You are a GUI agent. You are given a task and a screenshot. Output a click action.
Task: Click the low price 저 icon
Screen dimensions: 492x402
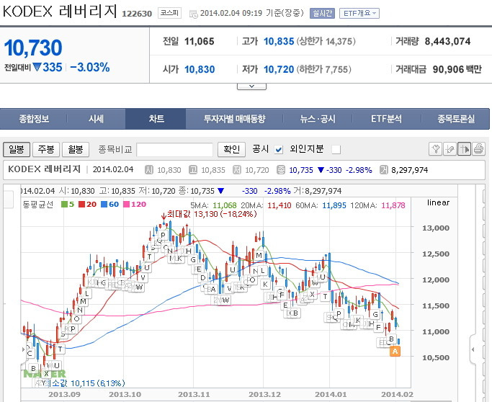(237, 170)
